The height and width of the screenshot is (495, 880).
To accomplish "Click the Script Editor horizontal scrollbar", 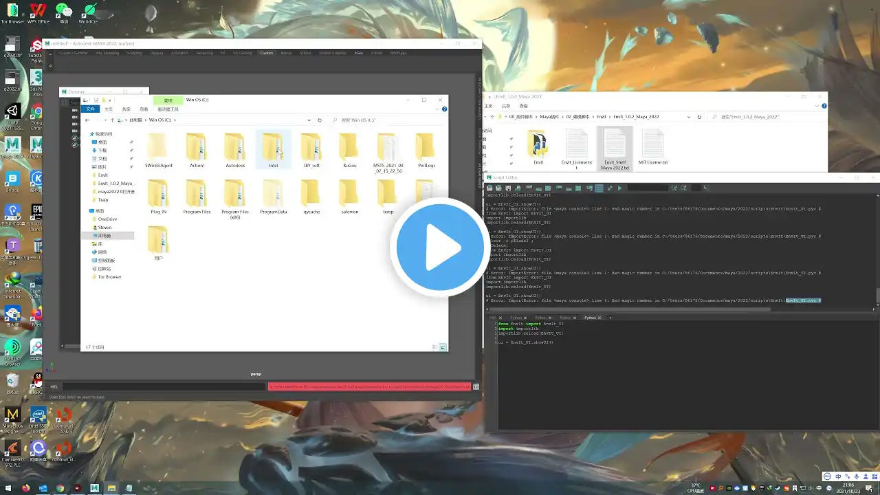I will coord(679,309).
